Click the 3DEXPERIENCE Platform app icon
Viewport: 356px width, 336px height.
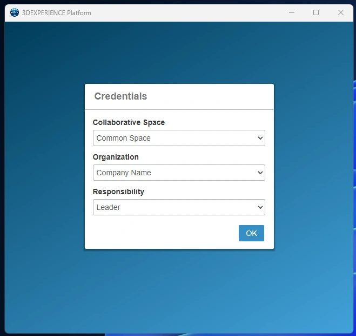[15, 12]
